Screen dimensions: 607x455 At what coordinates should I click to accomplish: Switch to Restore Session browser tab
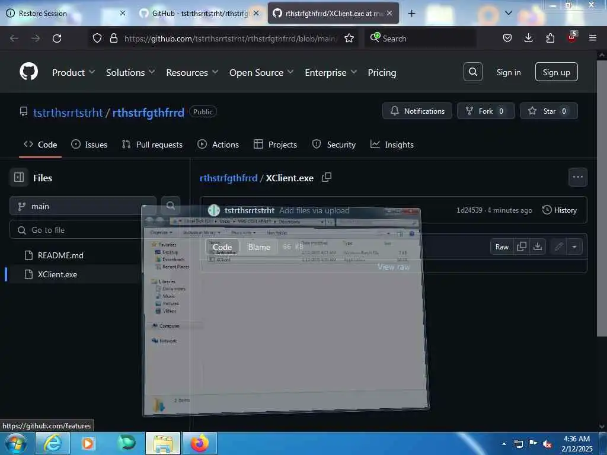tap(66, 13)
